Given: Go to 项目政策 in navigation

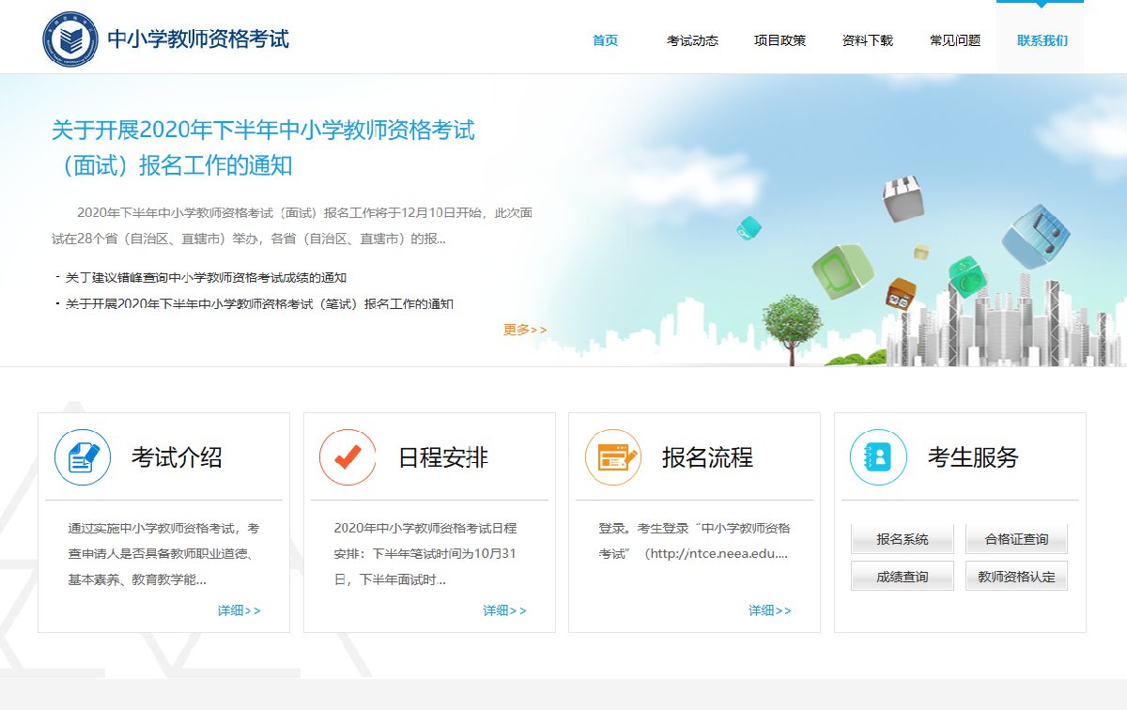Looking at the screenshot, I should (780, 40).
